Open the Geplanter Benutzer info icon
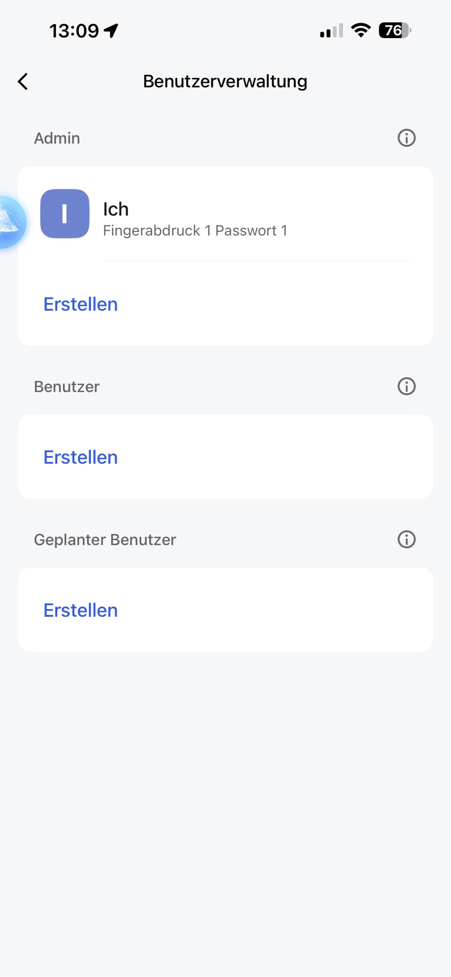Image resolution: width=451 pixels, height=977 pixels. (x=406, y=539)
